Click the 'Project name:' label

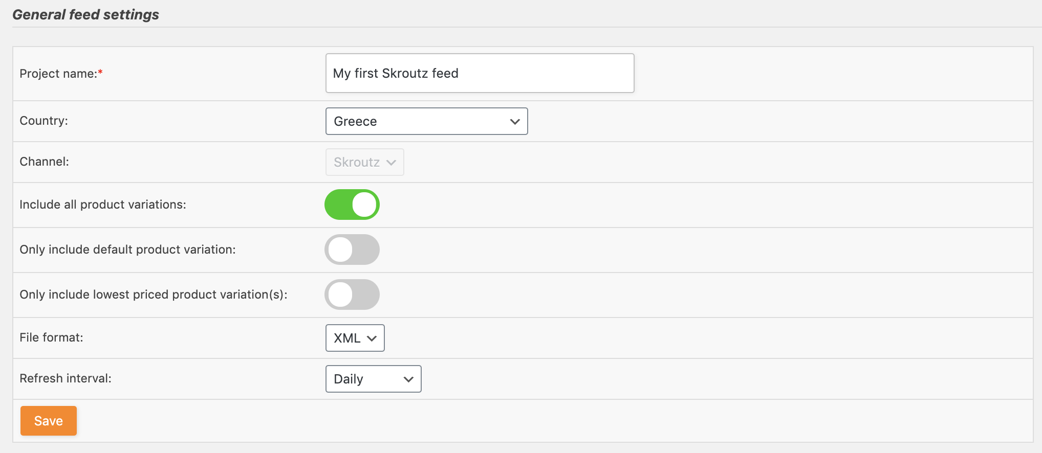[x=58, y=74]
